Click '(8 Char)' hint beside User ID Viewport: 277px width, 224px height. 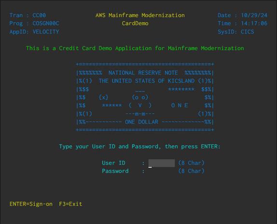[191, 163]
